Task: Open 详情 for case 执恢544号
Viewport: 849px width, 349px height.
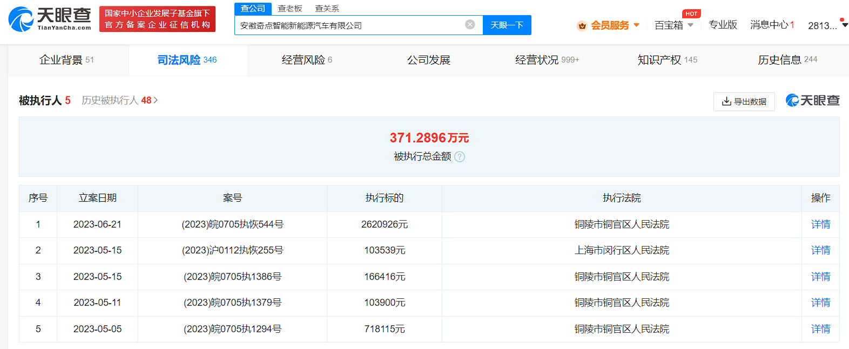Action: click(x=820, y=224)
